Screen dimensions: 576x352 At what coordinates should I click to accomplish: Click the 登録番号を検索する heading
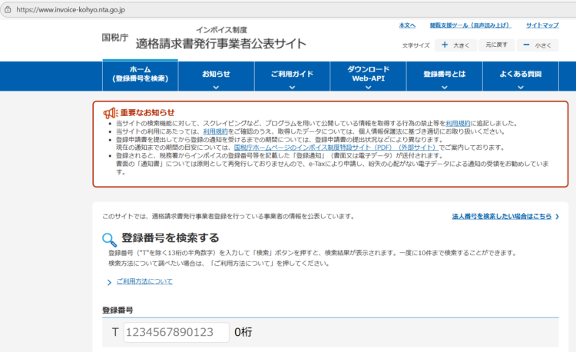170,237
